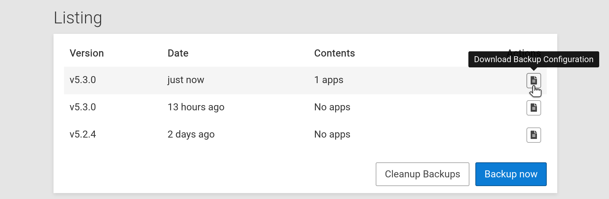Screen dimensions: 609x199
Task: Click the '2 days ago' date cell
Action: tap(191, 134)
